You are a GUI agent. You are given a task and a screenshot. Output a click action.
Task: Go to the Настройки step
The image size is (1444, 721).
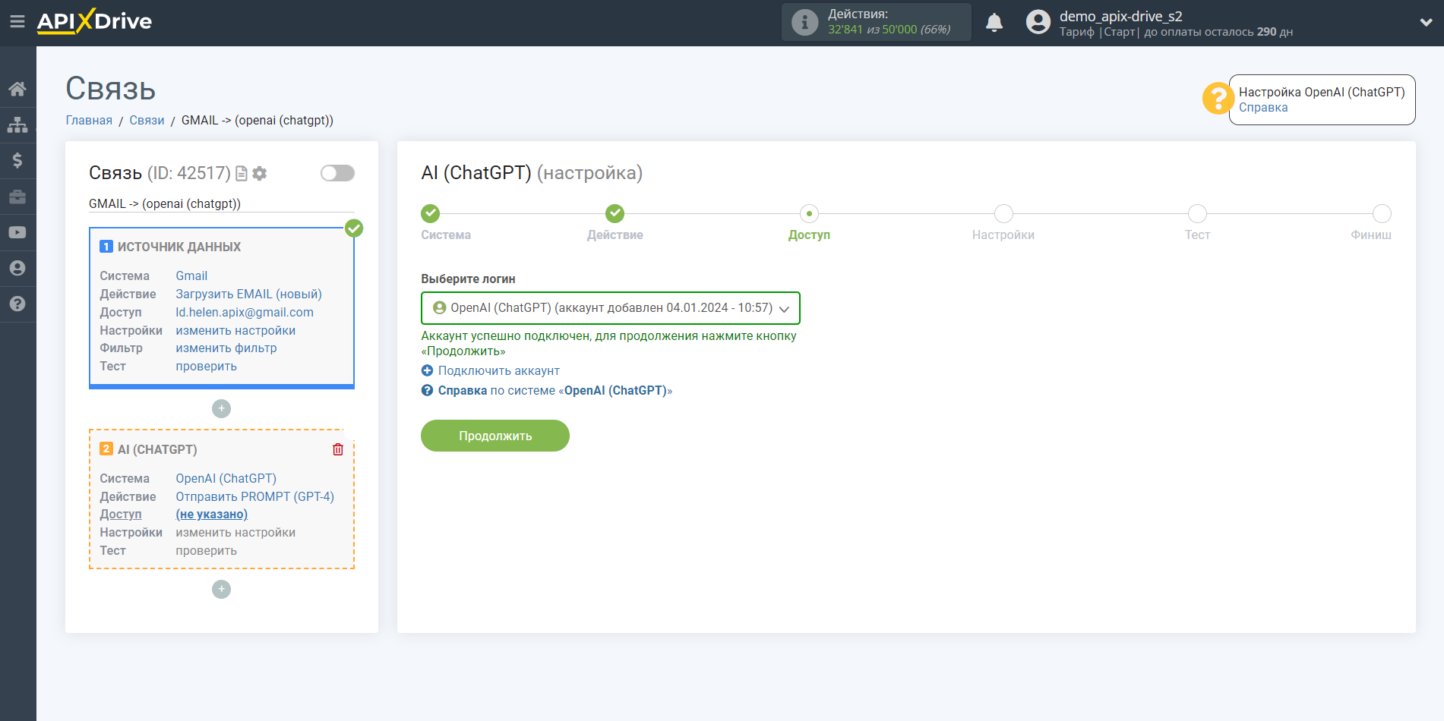(1003, 213)
